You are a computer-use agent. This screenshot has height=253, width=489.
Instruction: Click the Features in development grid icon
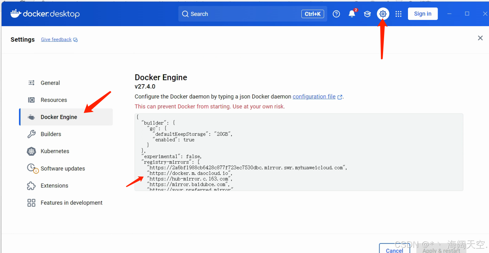click(x=31, y=203)
